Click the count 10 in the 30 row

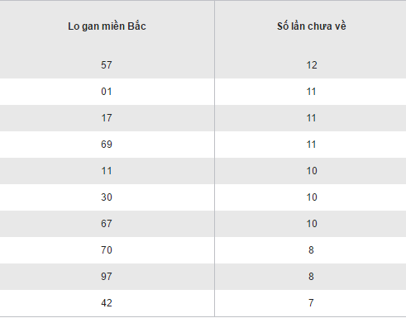[312, 197]
